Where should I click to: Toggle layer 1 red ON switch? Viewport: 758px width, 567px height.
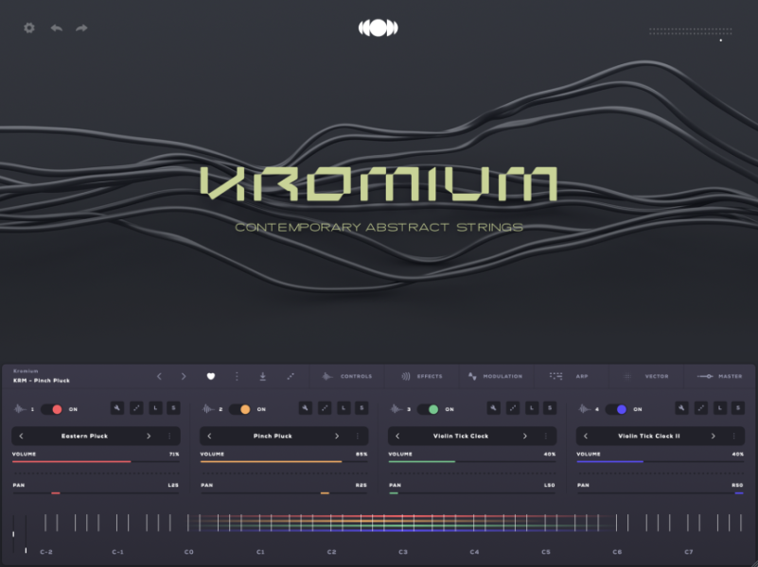pyautogui.click(x=52, y=409)
